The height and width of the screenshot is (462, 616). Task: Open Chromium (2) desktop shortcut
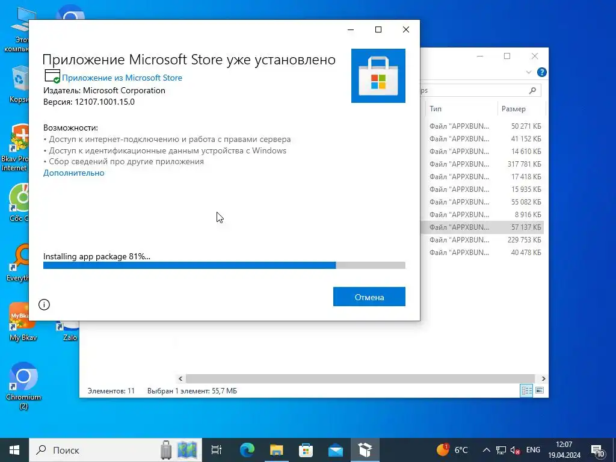point(23,385)
